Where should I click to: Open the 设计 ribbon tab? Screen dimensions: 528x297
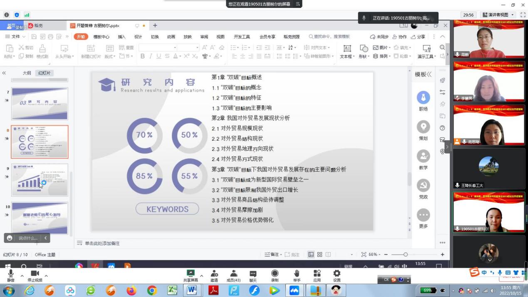(138, 37)
